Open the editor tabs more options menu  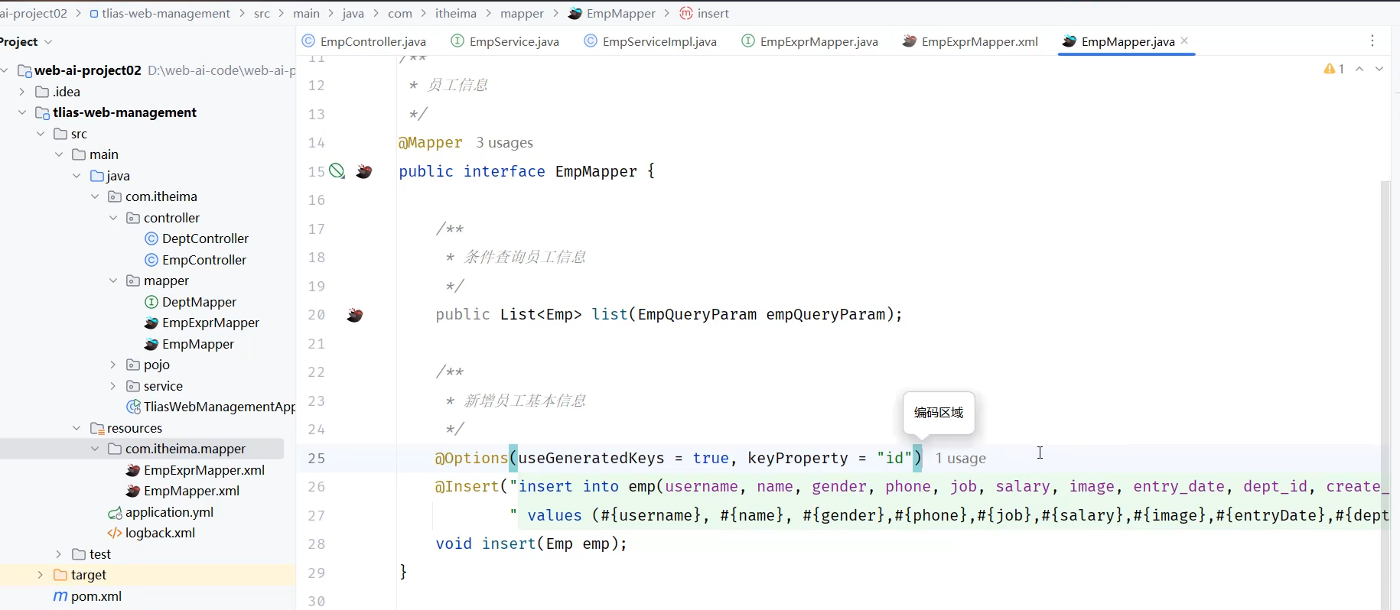pos(1372,41)
